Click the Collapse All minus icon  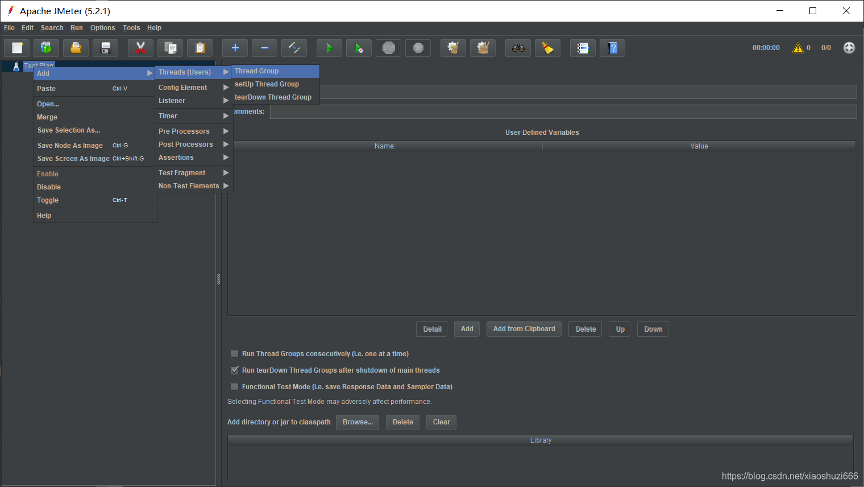point(265,48)
